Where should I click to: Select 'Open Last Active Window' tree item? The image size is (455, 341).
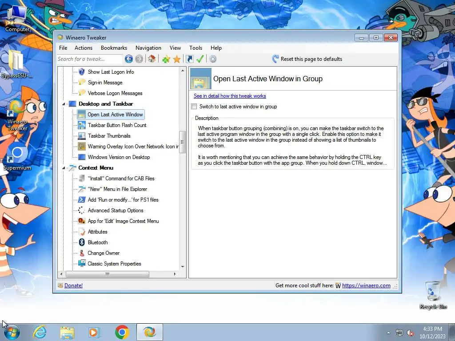click(115, 115)
